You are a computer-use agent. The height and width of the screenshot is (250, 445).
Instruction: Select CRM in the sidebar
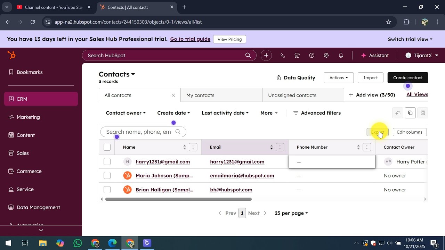[x=41, y=99]
